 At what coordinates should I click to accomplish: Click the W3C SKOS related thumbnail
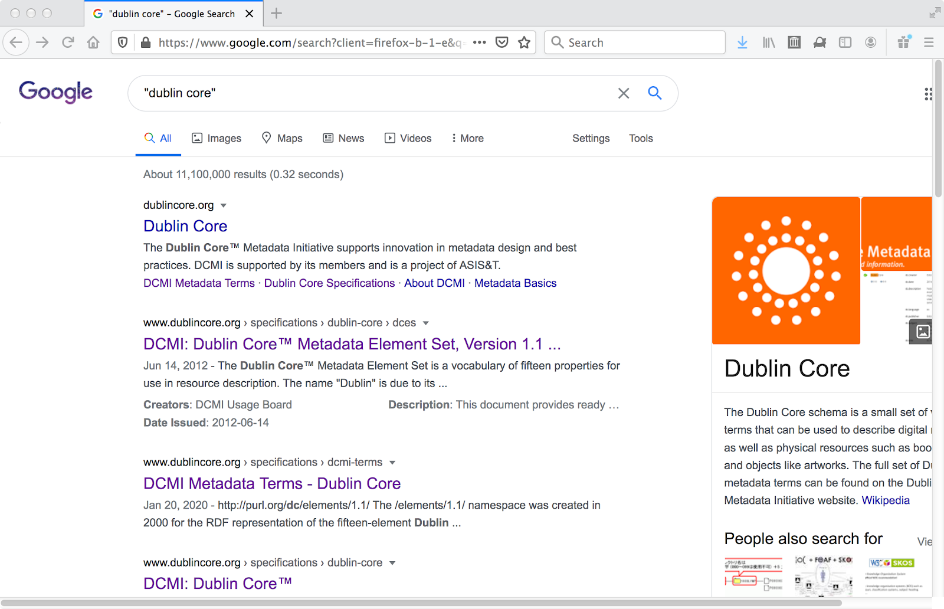pos(894,575)
